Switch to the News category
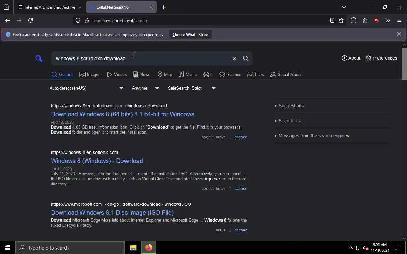The width and height of the screenshot is (407, 254). [141, 75]
